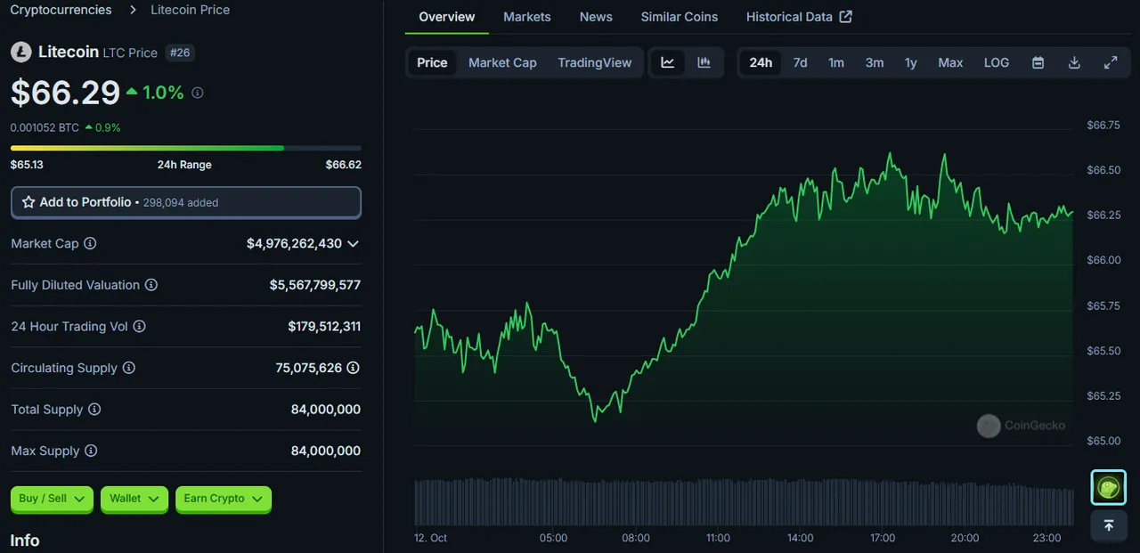Click the 0.001052 BTC value
Image resolution: width=1140 pixels, height=553 pixels.
click(45, 127)
